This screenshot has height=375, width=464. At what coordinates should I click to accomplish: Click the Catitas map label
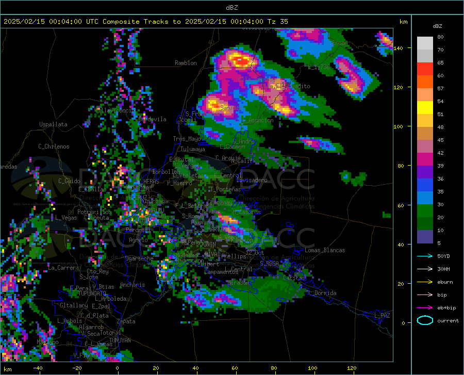click(x=294, y=278)
